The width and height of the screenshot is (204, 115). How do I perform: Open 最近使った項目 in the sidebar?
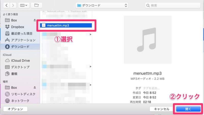point(21,34)
